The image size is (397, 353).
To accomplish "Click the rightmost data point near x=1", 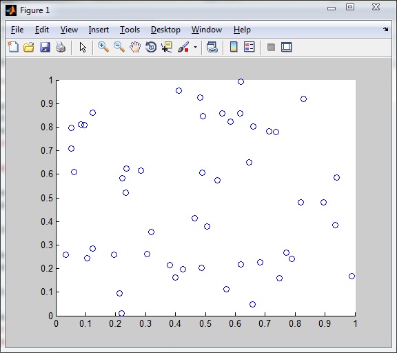I will point(352,276).
